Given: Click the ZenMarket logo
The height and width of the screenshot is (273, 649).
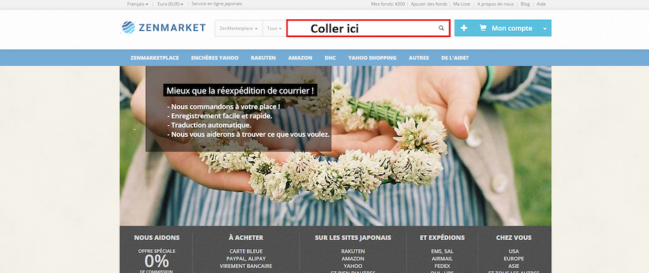Looking at the screenshot, I should point(163,27).
